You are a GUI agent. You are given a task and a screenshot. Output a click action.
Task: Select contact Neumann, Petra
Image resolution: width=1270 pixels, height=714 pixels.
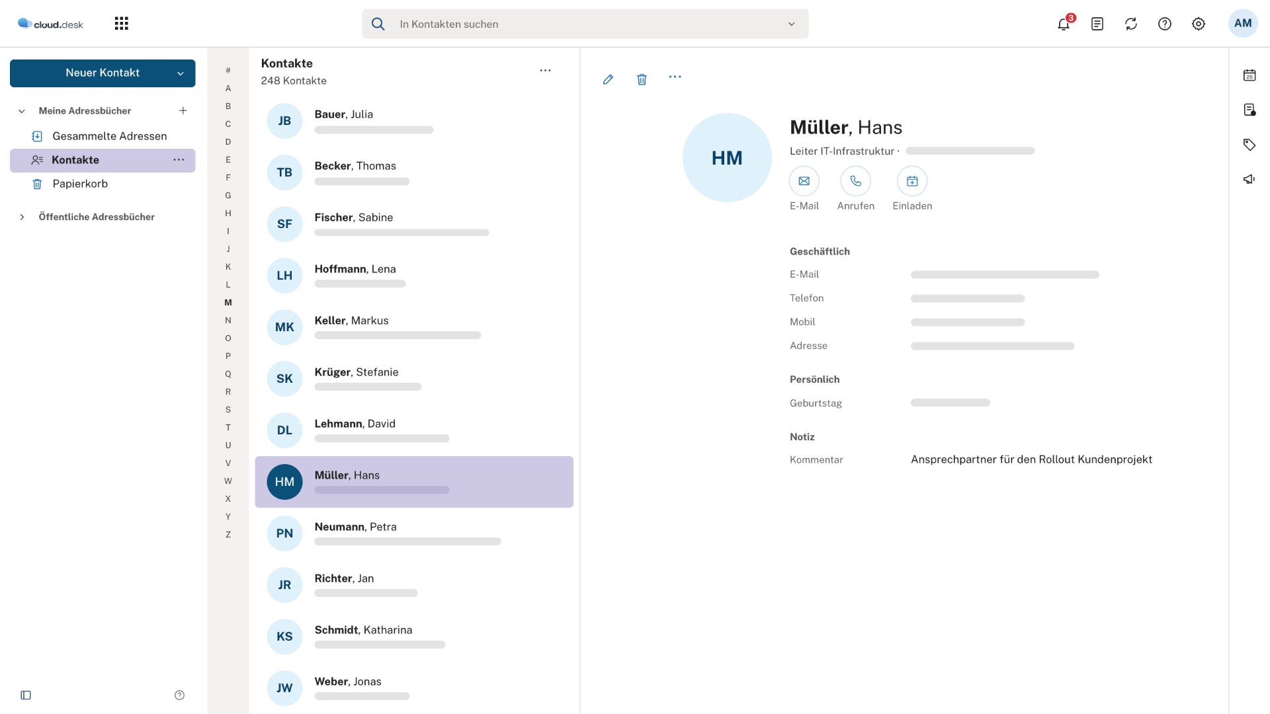click(414, 534)
